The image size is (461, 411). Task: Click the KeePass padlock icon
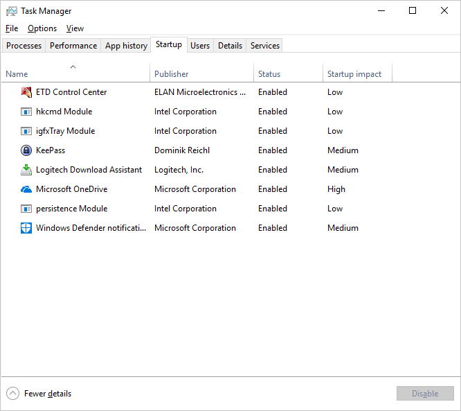(x=26, y=150)
